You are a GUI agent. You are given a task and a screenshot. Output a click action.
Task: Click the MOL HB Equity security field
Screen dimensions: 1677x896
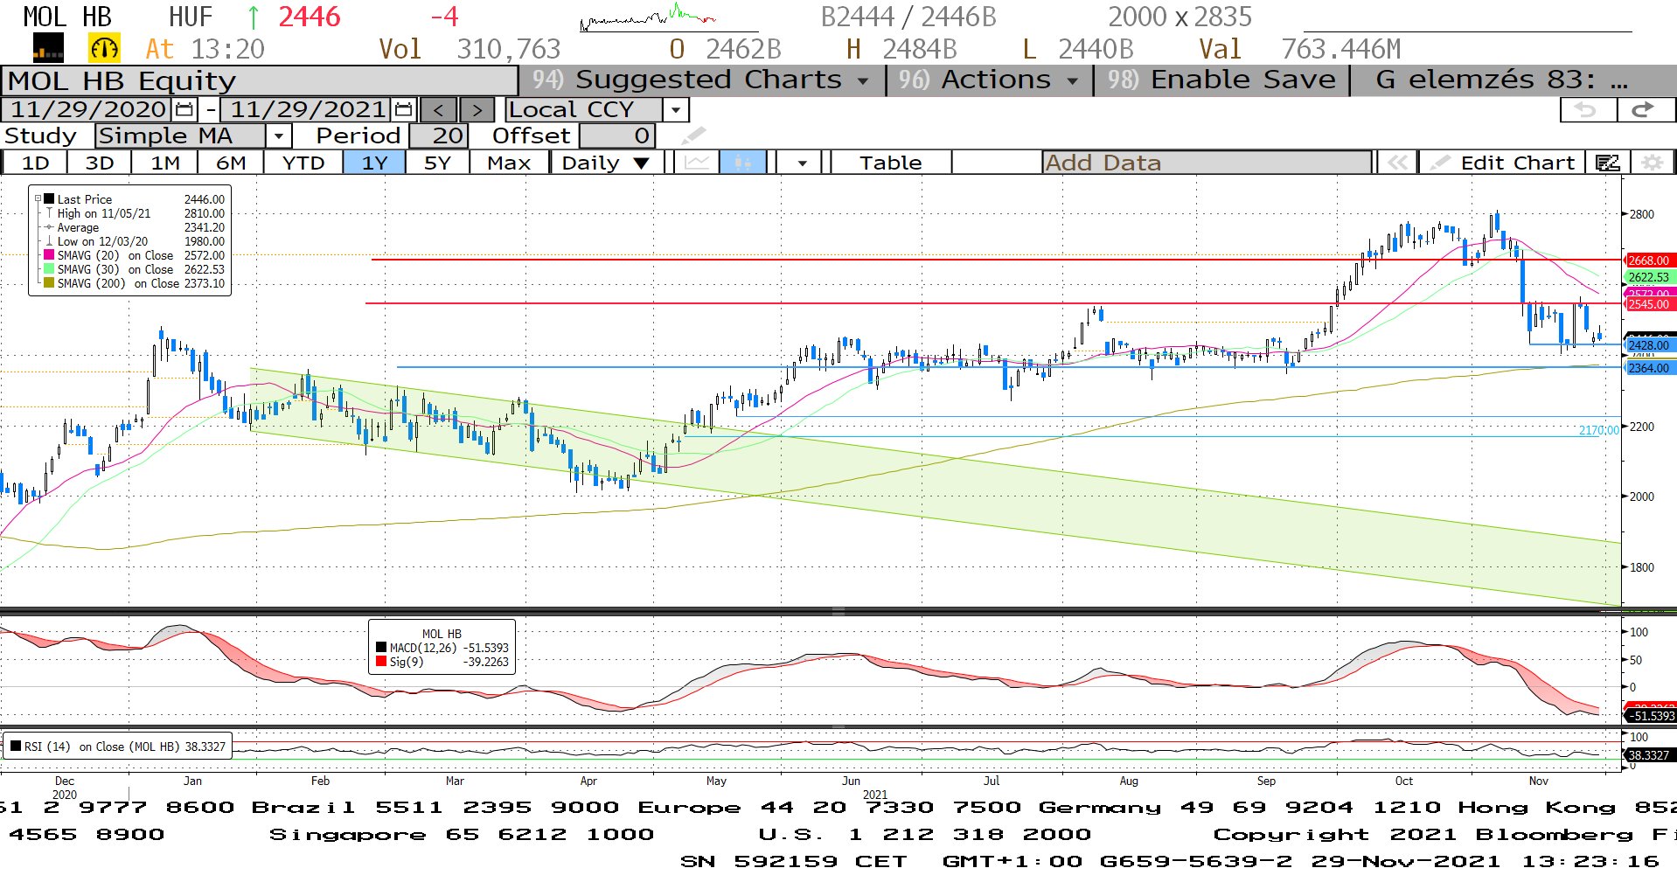point(260,80)
